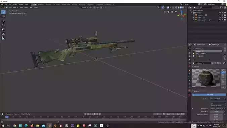Open the timeline Marker menu
The height and width of the screenshot is (128, 227).
click(x=28, y=114)
